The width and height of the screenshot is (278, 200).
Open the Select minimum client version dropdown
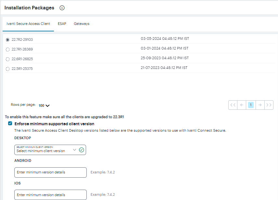(50, 150)
